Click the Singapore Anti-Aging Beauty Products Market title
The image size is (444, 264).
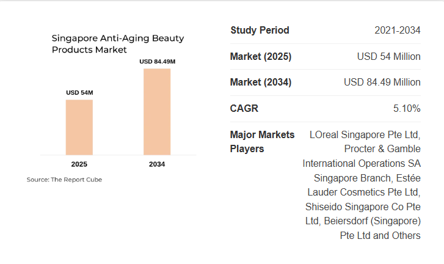tap(118, 44)
